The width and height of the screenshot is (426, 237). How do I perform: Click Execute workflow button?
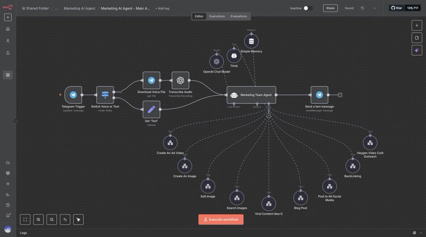[x=221, y=219]
